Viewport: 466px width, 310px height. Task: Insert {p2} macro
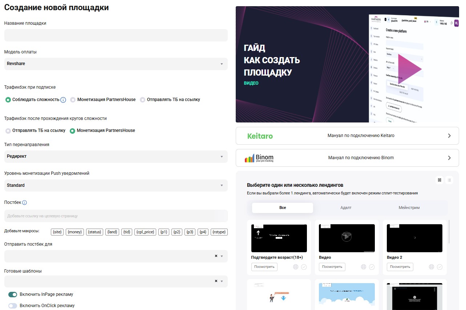click(177, 232)
